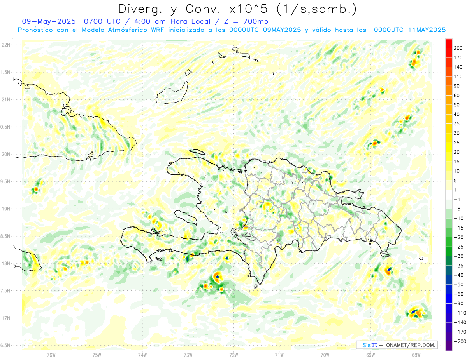Click the colorbar value "-60"
Screen dimensions: 467x360
[458, 294]
